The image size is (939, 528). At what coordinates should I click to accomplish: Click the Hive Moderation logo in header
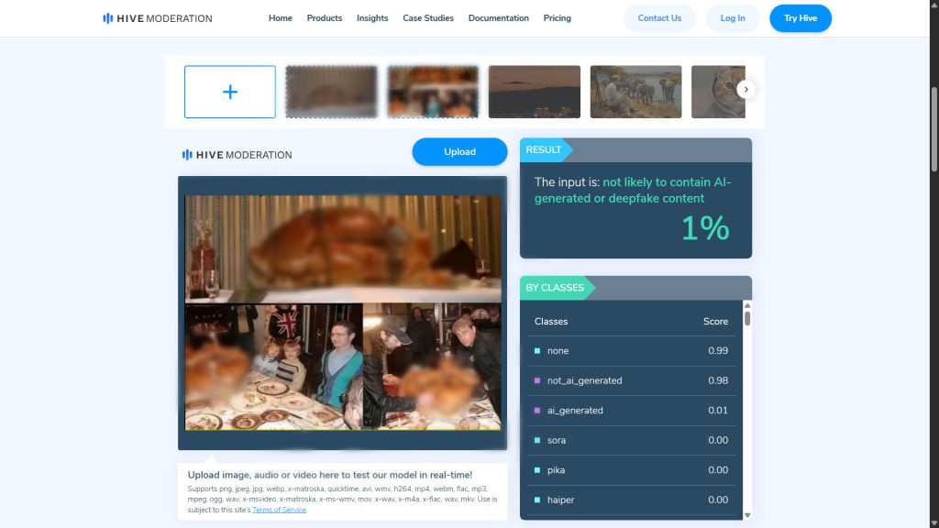click(157, 18)
